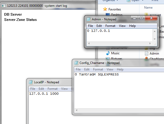Viewport: 164px width, 124px height.
Task: Open the Log folder in Explorer list
Action: (152, 48)
